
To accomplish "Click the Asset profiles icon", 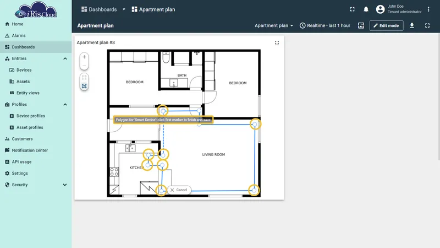I will (12, 127).
